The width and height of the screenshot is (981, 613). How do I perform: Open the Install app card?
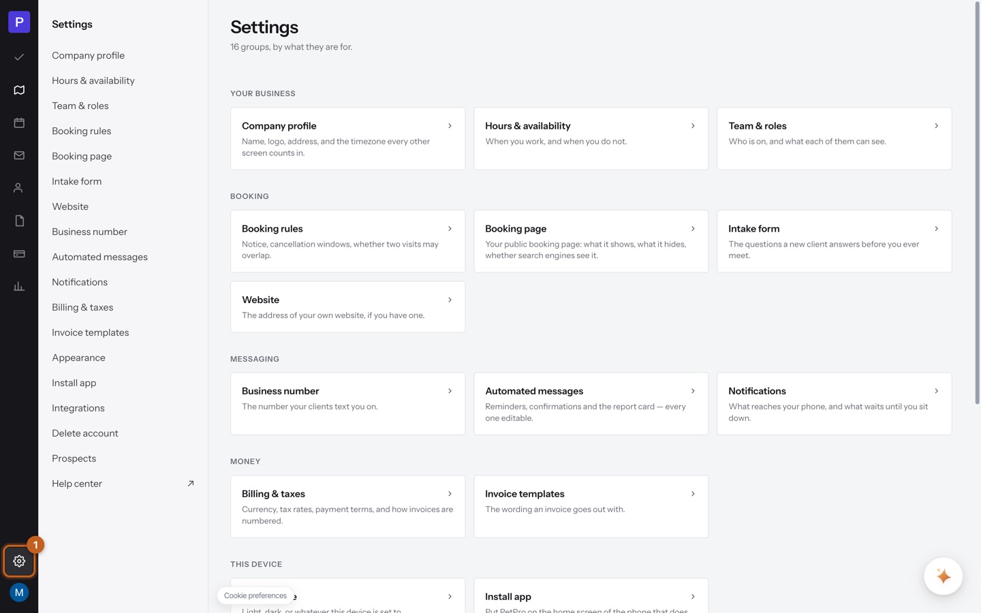(591, 596)
